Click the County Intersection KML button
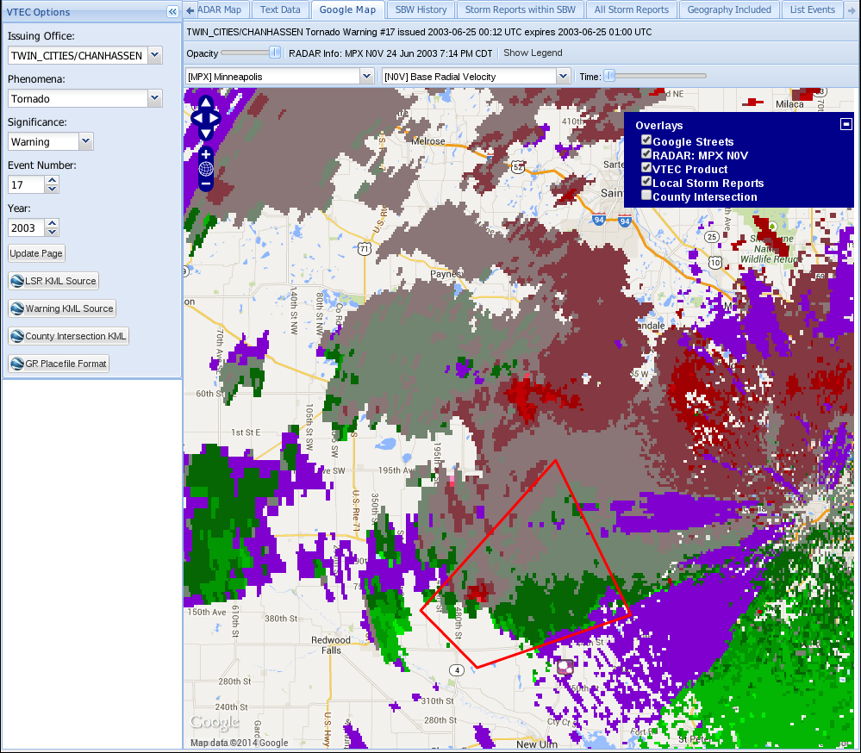 coord(68,336)
